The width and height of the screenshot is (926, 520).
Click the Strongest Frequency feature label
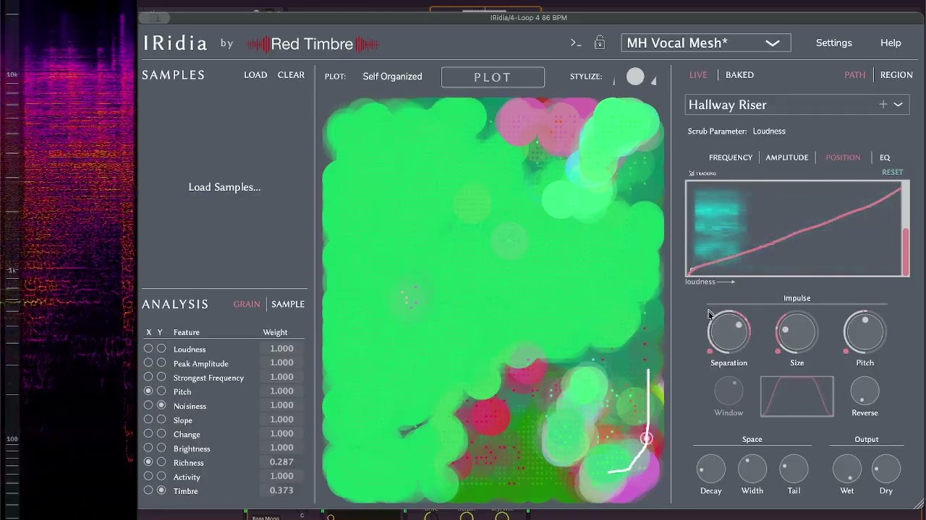click(208, 378)
